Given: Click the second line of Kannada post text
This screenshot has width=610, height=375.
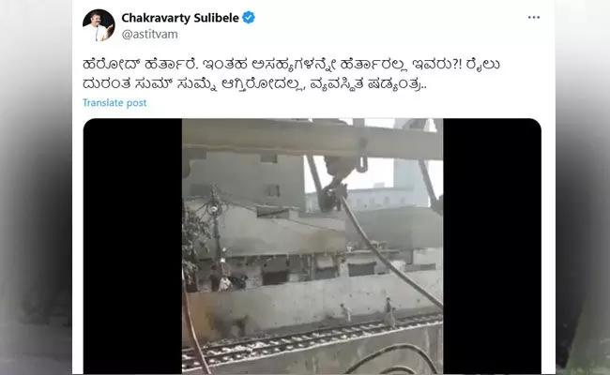Looking at the screenshot, I should tap(255, 84).
